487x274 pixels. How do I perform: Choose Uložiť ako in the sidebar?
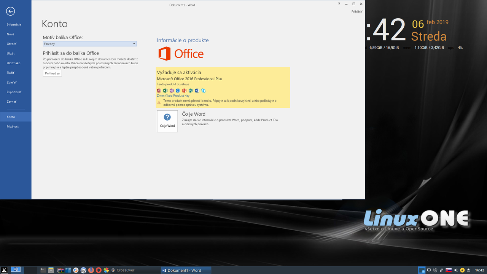pos(16,63)
